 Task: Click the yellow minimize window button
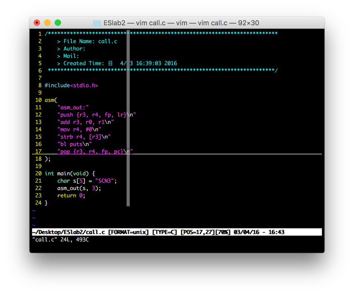click(47, 23)
